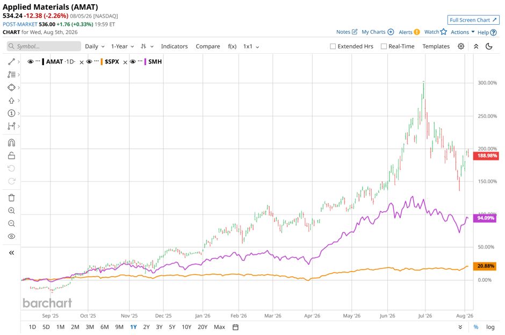Open the Help link
Viewport: 505px width, 335px height.
coord(487,32)
